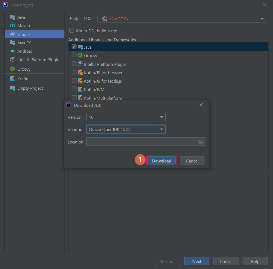The height and width of the screenshot is (269, 273).
Task: Click the Gradle elephant icon
Action: [x=13, y=34]
